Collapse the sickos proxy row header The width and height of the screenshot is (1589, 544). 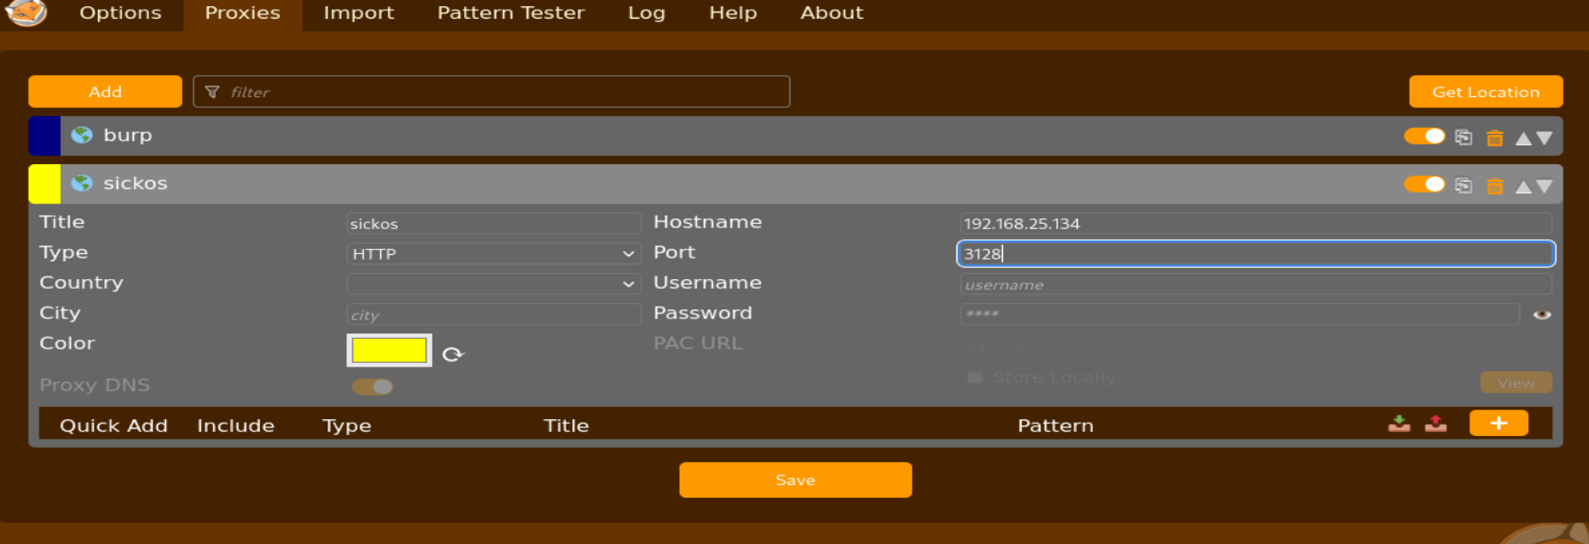tap(795, 184)
